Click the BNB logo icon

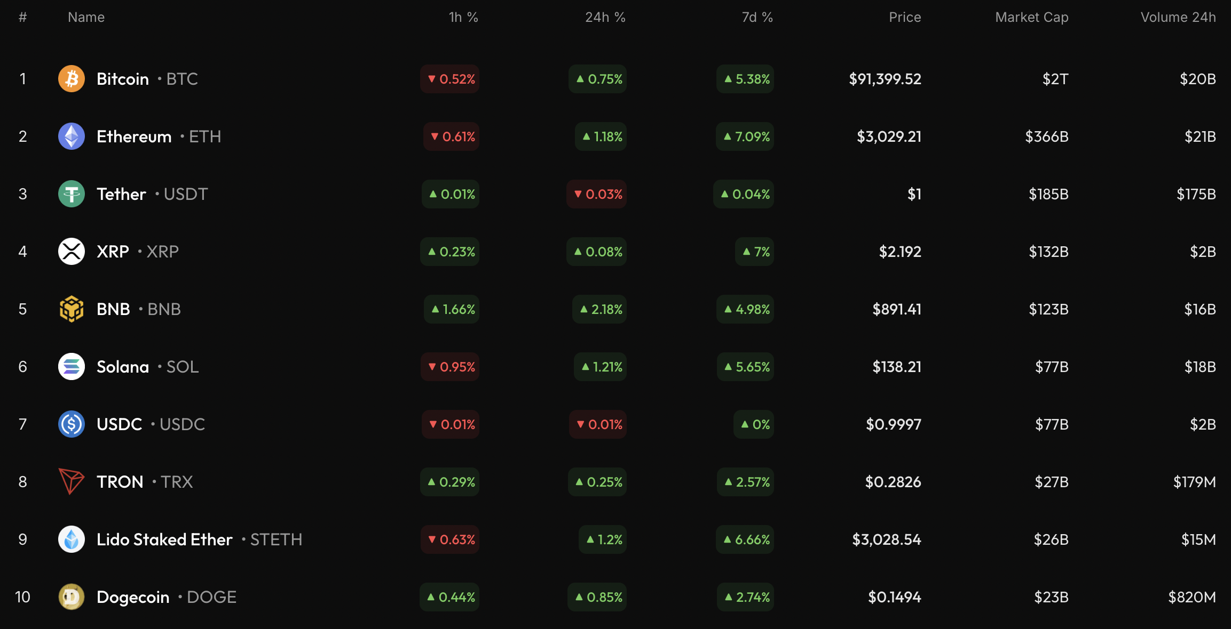click(x=72, y=309)
